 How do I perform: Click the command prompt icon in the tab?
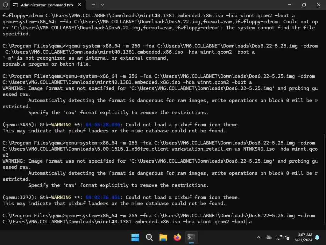coord(15,5)
